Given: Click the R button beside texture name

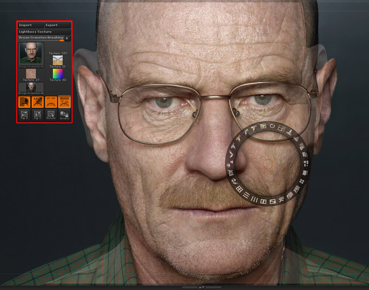Looking at the screenshot, I should tap(68, 38).
